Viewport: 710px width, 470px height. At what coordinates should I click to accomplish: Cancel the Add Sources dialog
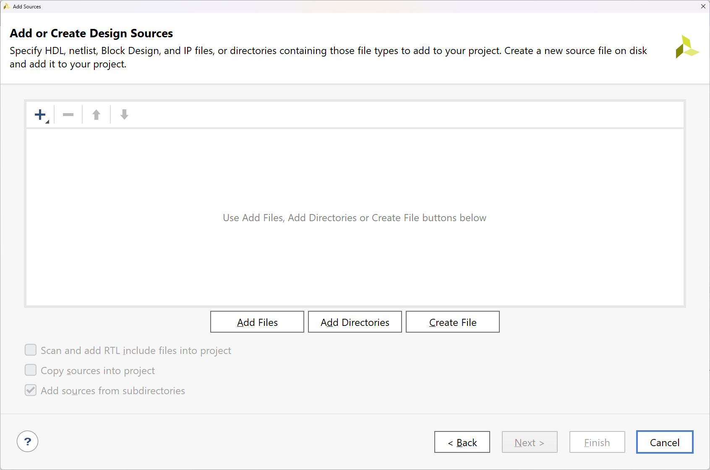pos(664,442)
